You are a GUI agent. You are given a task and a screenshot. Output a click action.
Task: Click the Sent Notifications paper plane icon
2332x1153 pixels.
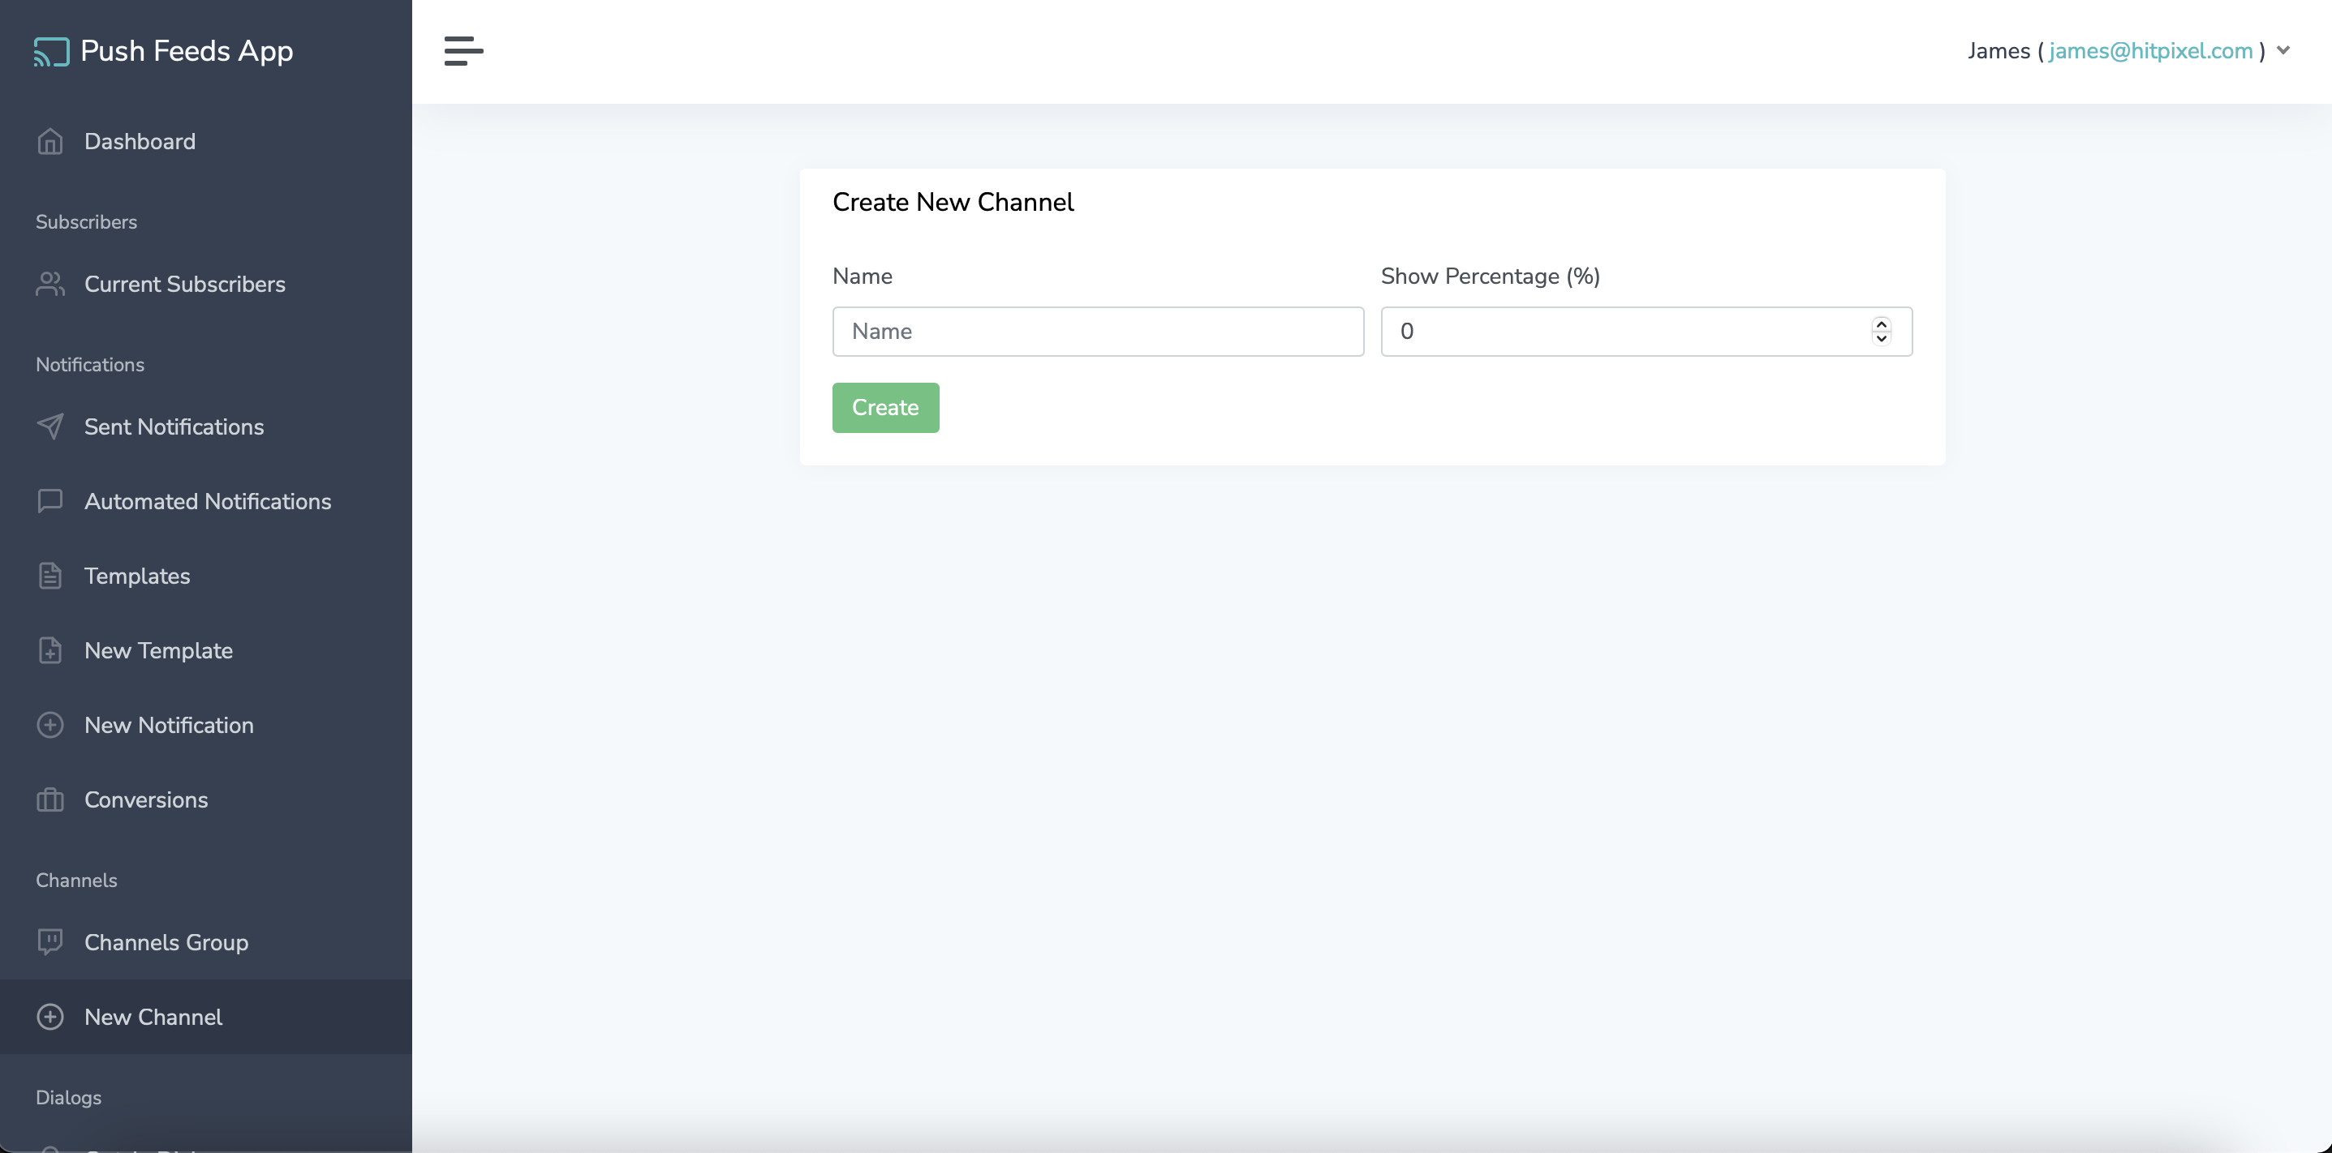49,426
